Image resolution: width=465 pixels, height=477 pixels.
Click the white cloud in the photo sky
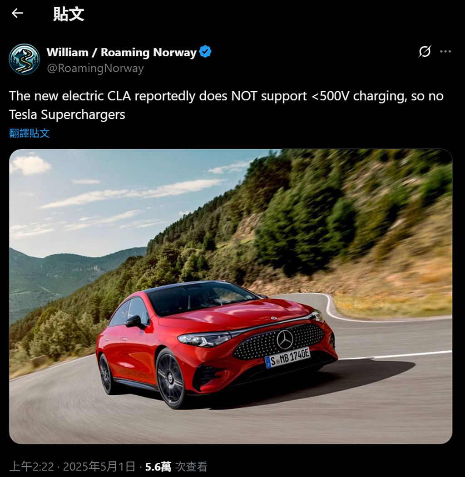pyautogui.click(x=30, y=165)
